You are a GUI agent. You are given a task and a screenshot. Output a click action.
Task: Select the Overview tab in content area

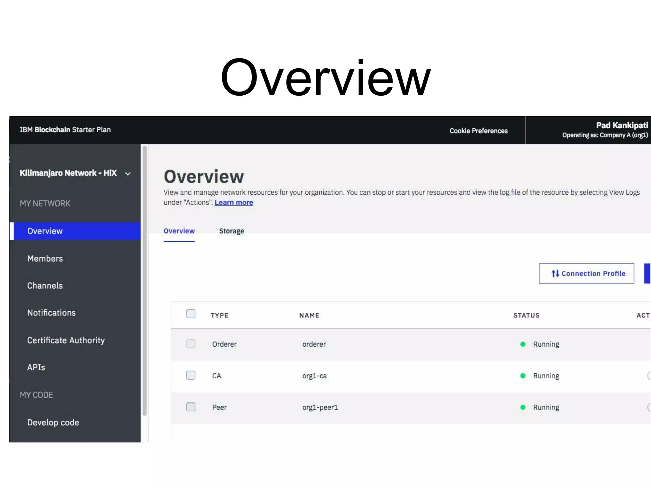[x=179, y=231]
